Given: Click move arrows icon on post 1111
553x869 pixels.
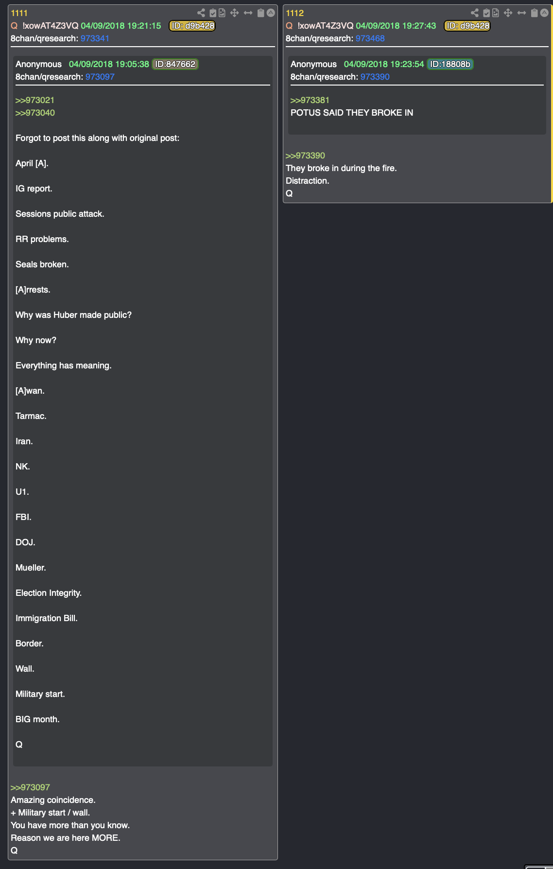Looking at the screenshot, I should 234,13.
